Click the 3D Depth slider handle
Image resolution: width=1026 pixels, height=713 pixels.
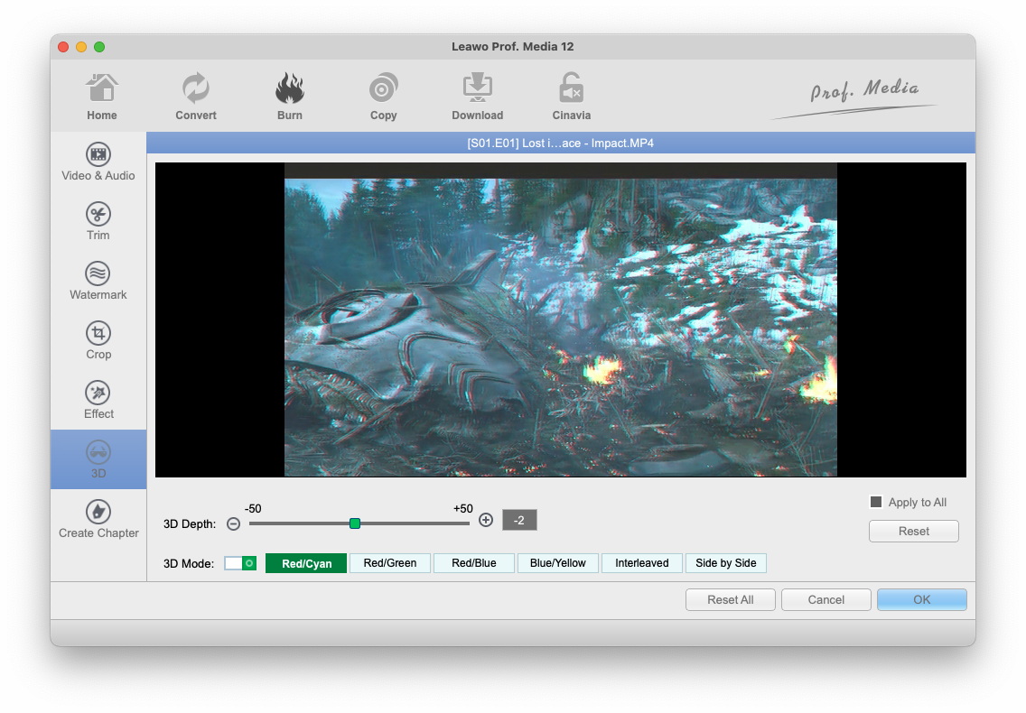tap(355, 523)
